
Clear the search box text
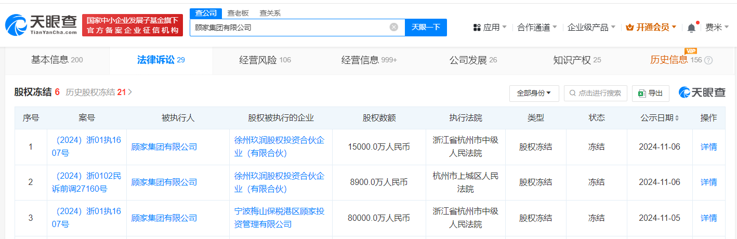(394, 27)
